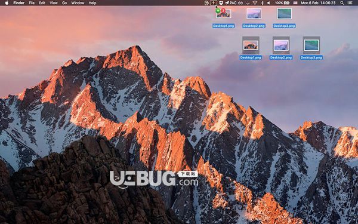Viewport: 358px width, 224px height.
Task: Click the Desktop1.png filename label in lower row
Action: (x=251, y=57)
